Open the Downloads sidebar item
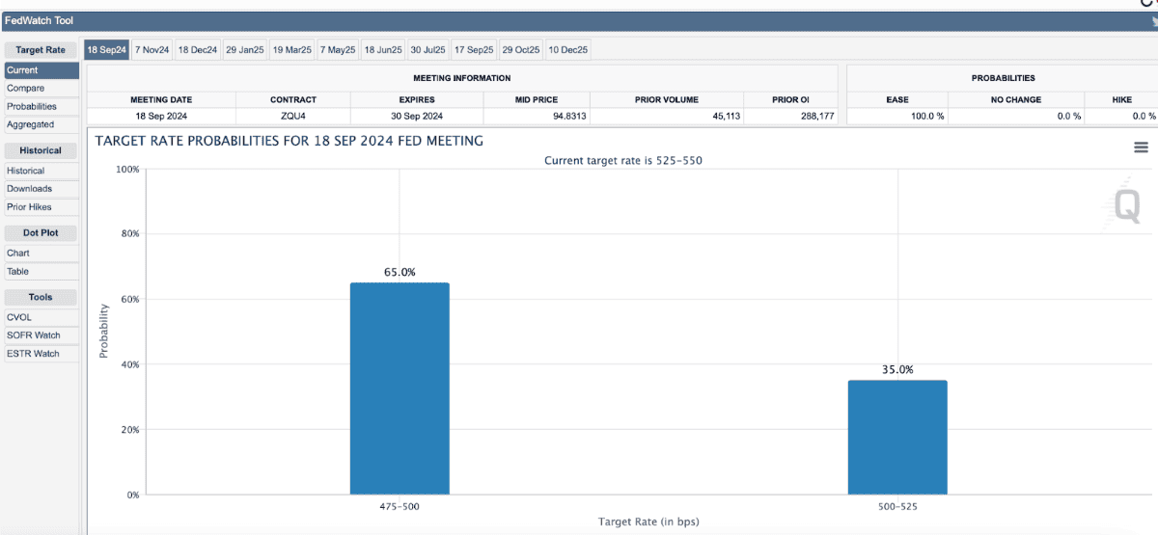Screen dimensions: 1158x535 30,189
